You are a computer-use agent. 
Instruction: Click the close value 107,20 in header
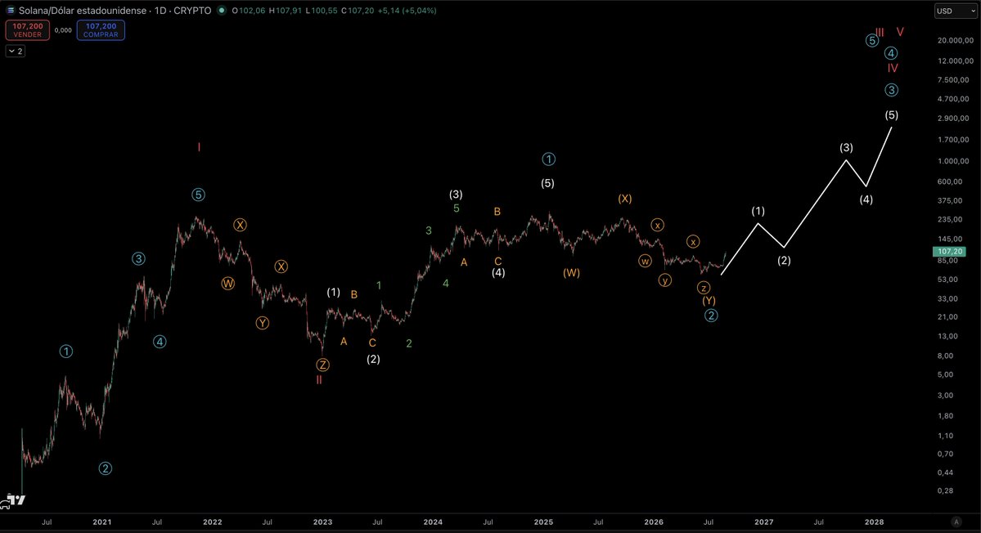click(x=361, y=11)
